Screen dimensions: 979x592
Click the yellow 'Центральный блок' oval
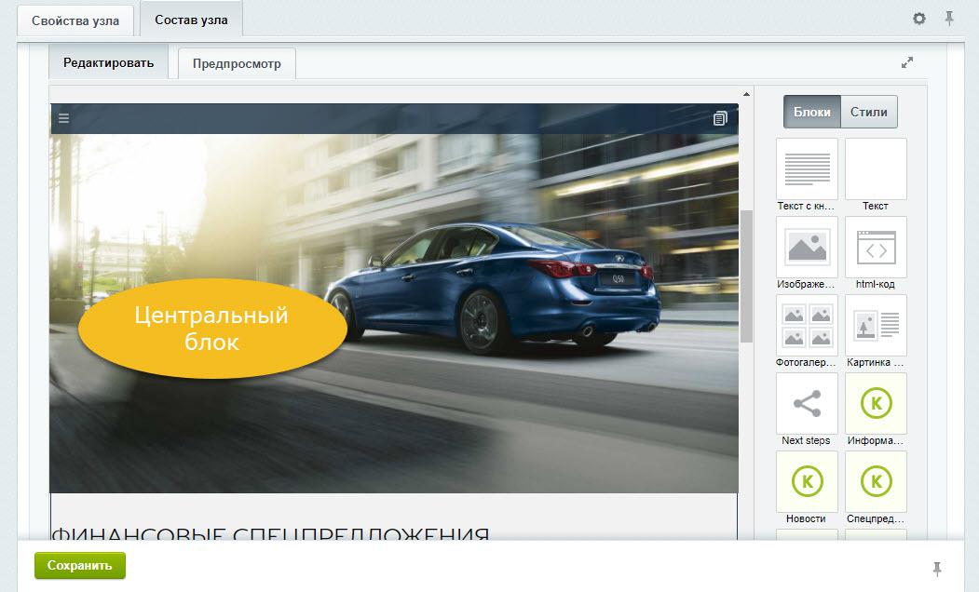(x=212, y=329)
